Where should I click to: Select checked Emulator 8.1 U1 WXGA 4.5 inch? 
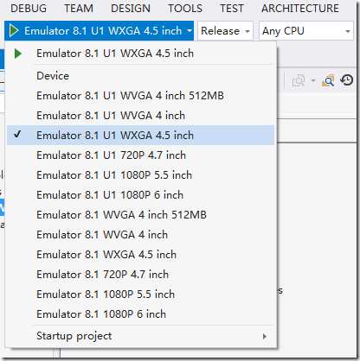coord(140,136)
